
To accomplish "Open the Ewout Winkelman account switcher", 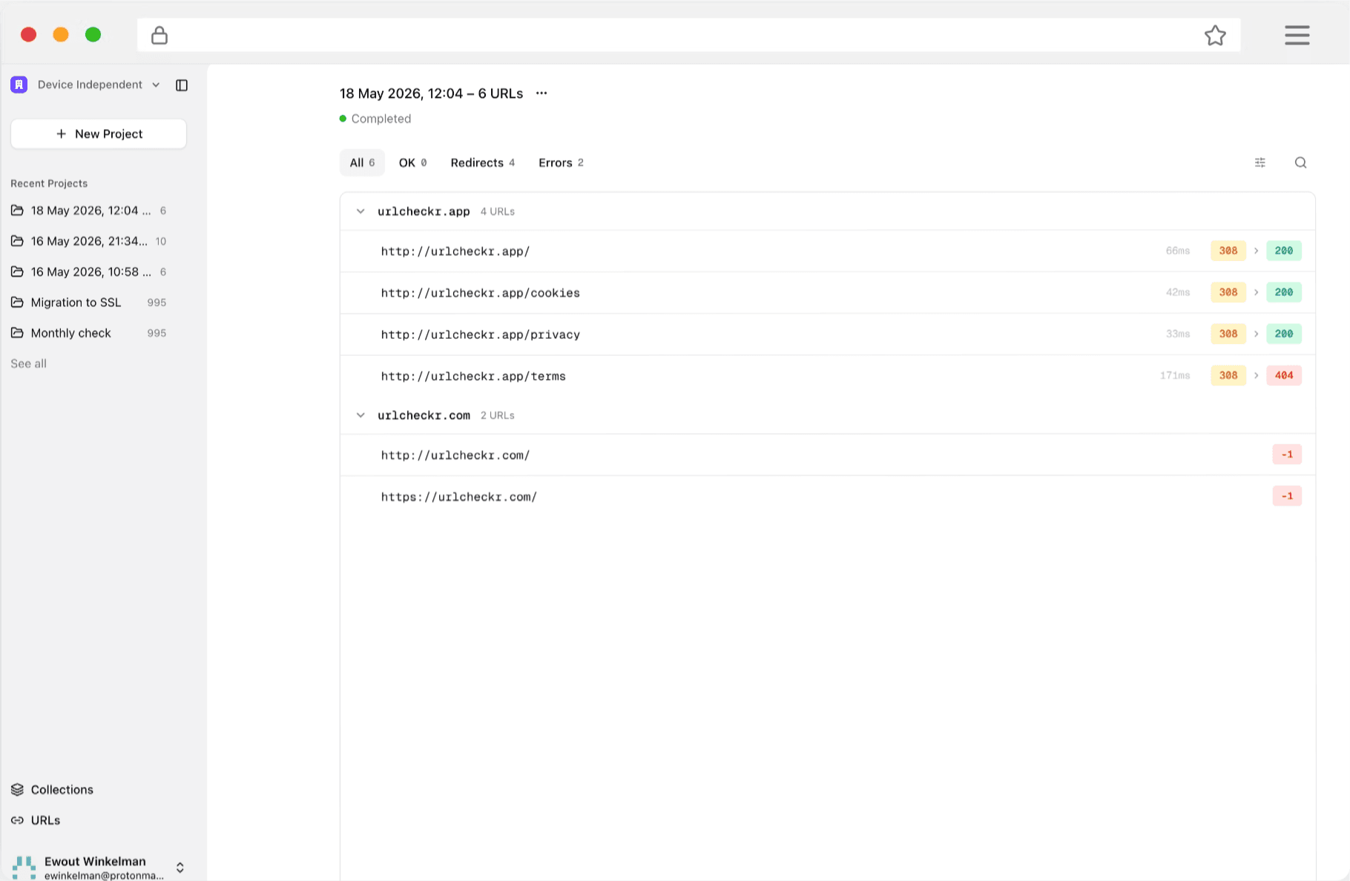I will (x=99, y=868).
